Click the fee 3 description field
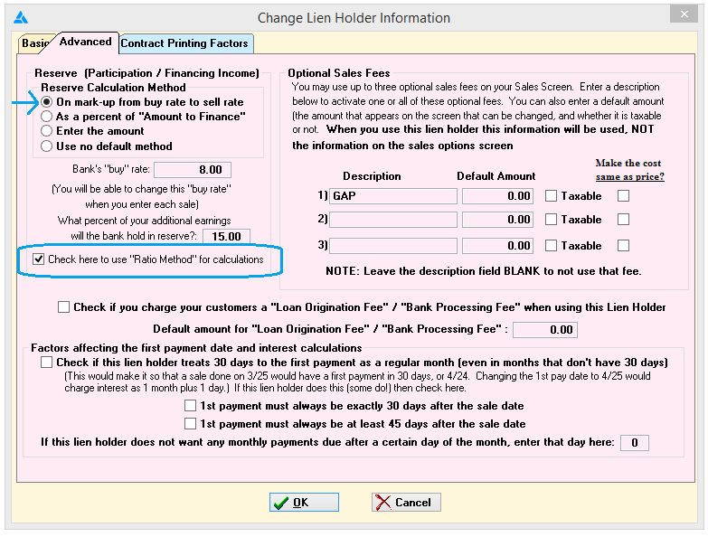The image size is (708, 537). pyautogui.click(x=393, y=246)
